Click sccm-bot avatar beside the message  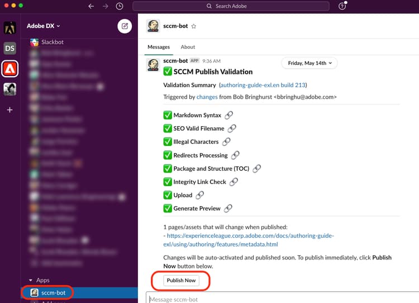(153, 65)
